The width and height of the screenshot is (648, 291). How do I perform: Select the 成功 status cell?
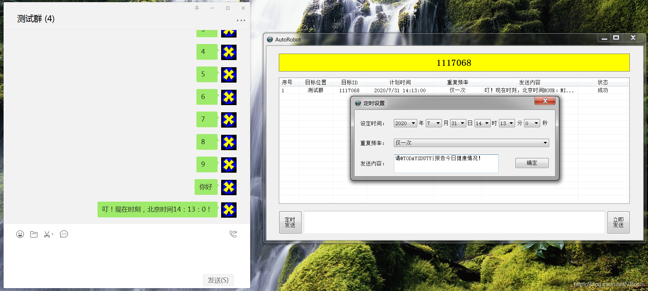[603, 90]
